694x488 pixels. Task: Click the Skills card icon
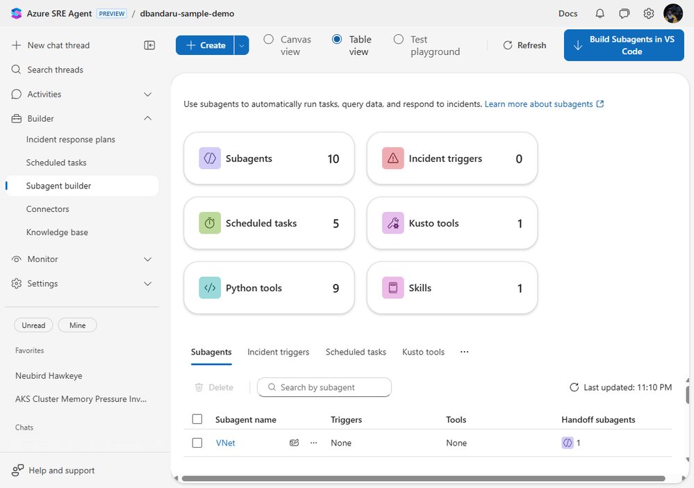click(x=393, y=287)
